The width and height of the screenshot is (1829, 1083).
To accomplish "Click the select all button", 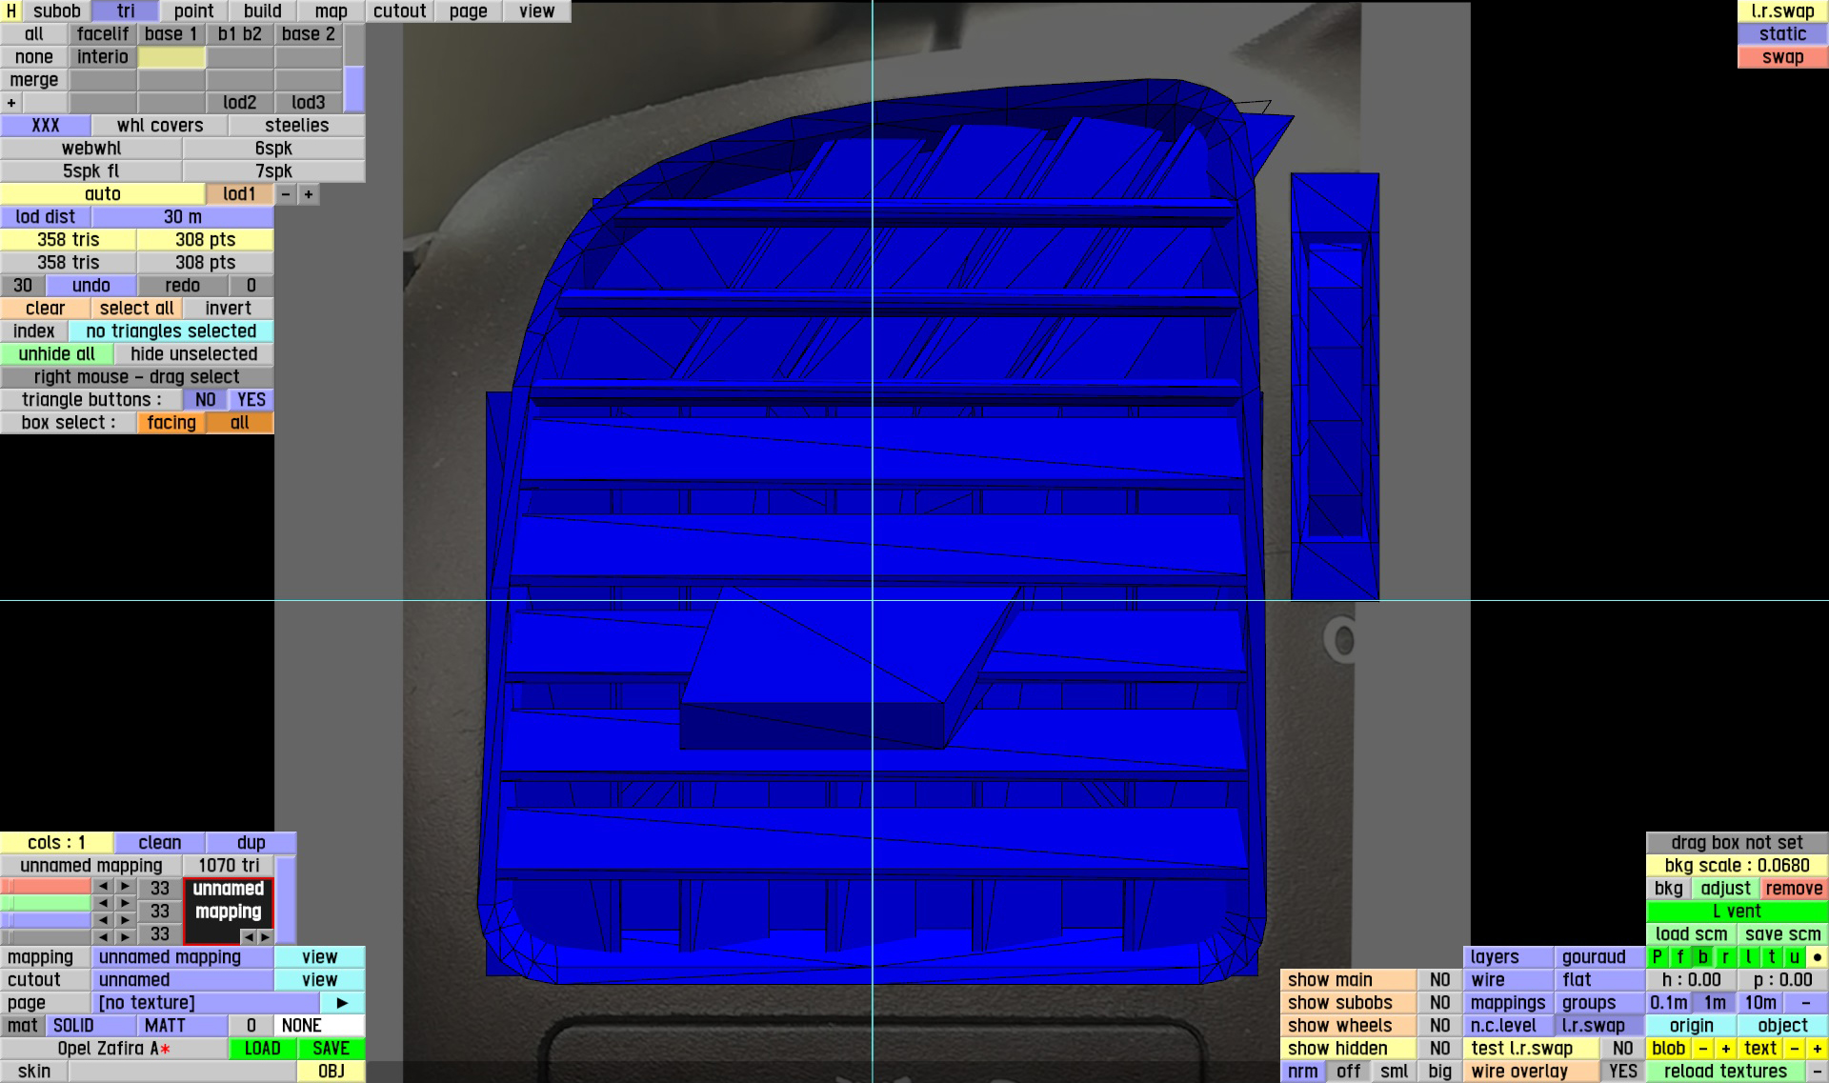I will click(136, 309).
